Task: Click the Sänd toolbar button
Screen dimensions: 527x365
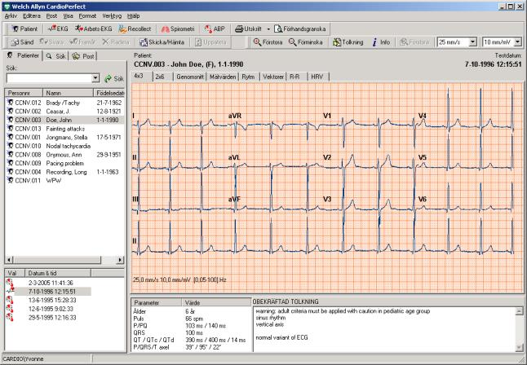Action: [22, 42]
